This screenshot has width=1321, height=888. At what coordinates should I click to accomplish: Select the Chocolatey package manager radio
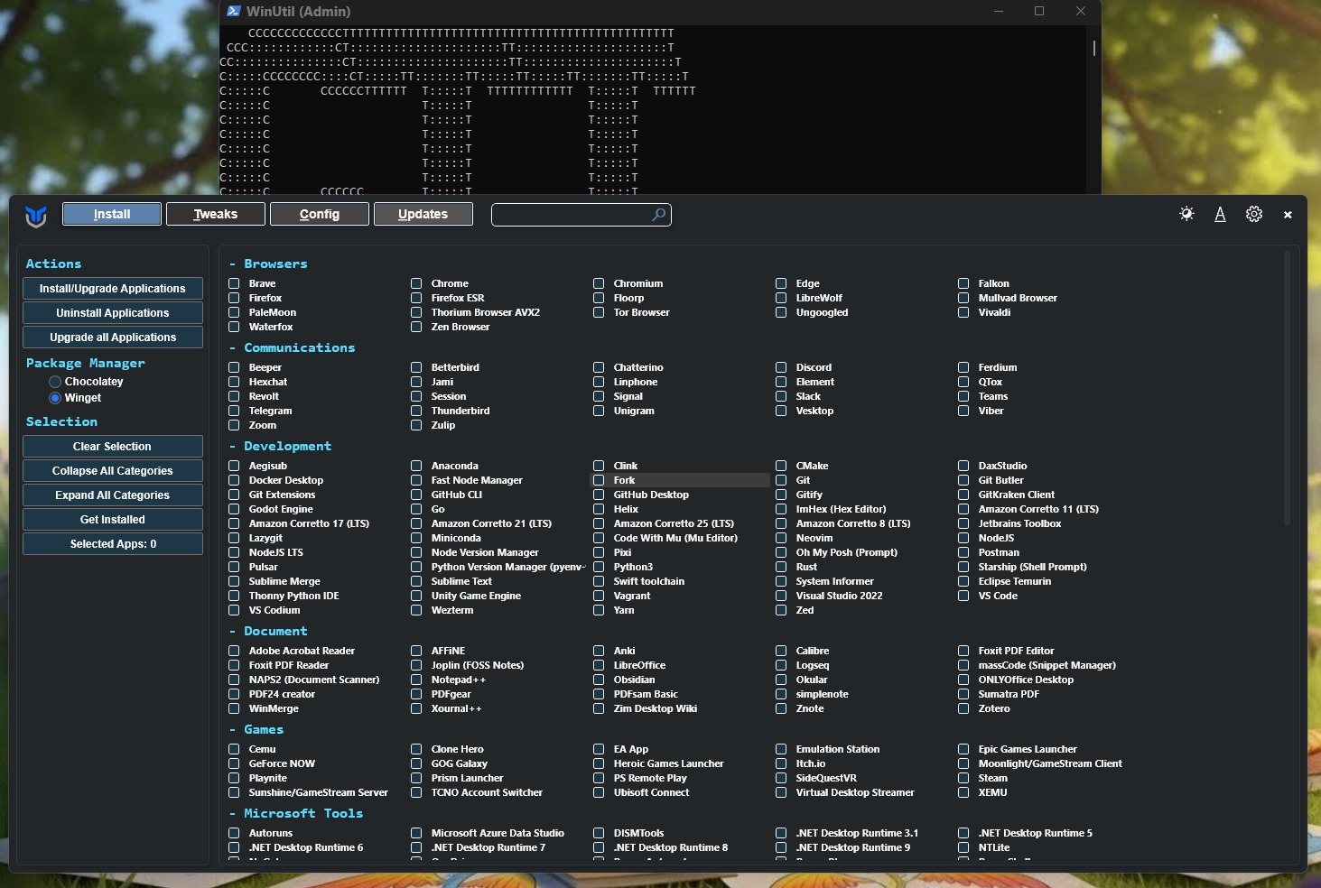[x=55, y=382]
